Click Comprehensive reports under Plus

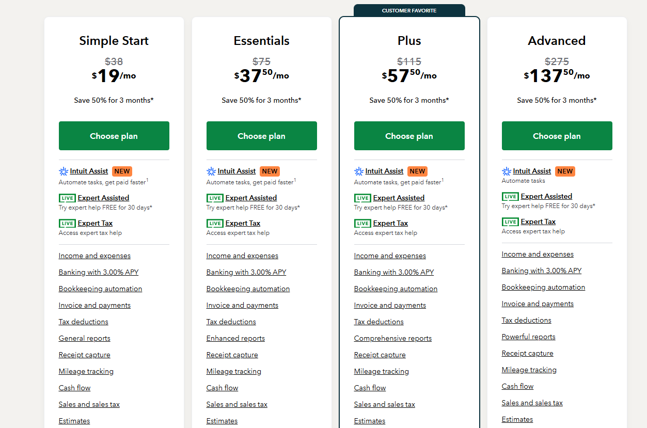pyautogui.click(x=393, y=338)
